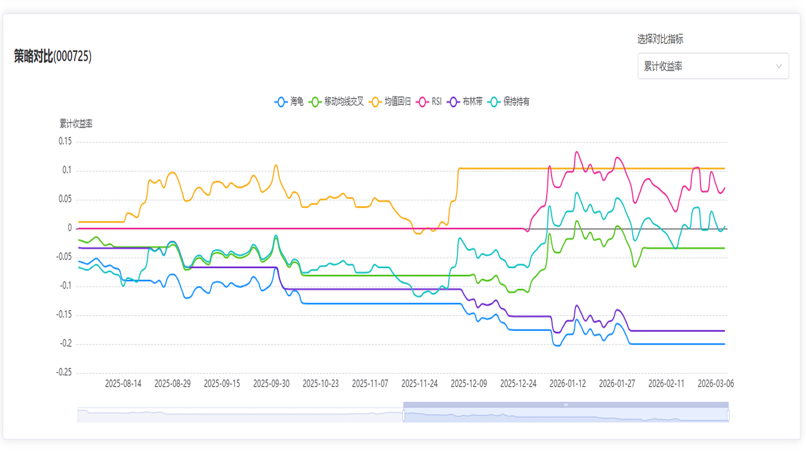The width and height of the screenshot is (806, 453).
Task: Click the orange 均值回归 legend circle icon
Action: pos(375,102)
